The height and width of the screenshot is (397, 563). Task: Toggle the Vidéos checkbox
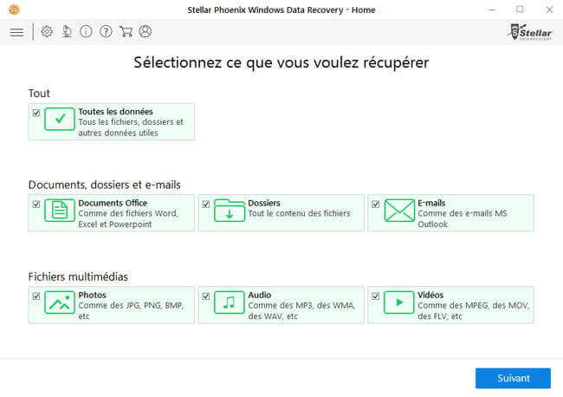376,296
